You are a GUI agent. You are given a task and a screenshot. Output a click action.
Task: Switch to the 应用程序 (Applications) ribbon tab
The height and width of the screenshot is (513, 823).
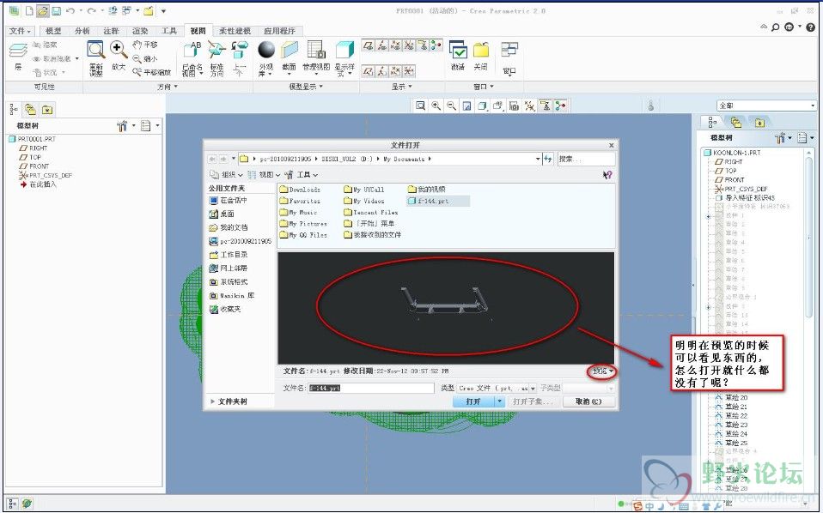tap(280, 31)
